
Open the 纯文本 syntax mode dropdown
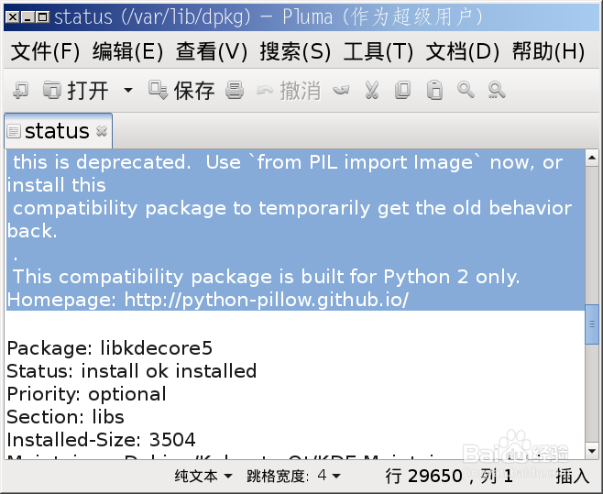(203, 476)
